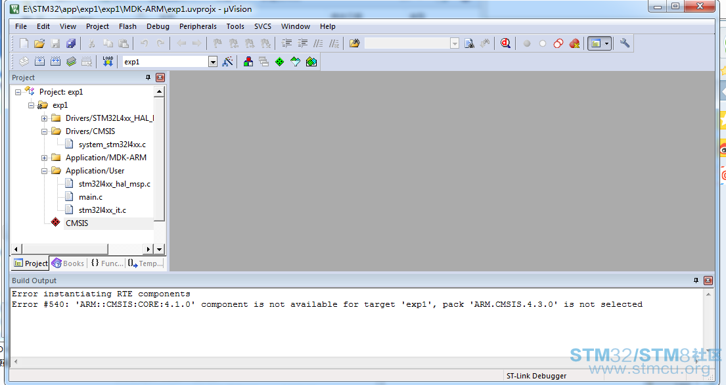Select main.c in the project tree

tap(91, 197)
